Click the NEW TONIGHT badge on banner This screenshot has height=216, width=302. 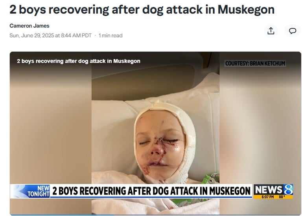(x=38, y=191)
